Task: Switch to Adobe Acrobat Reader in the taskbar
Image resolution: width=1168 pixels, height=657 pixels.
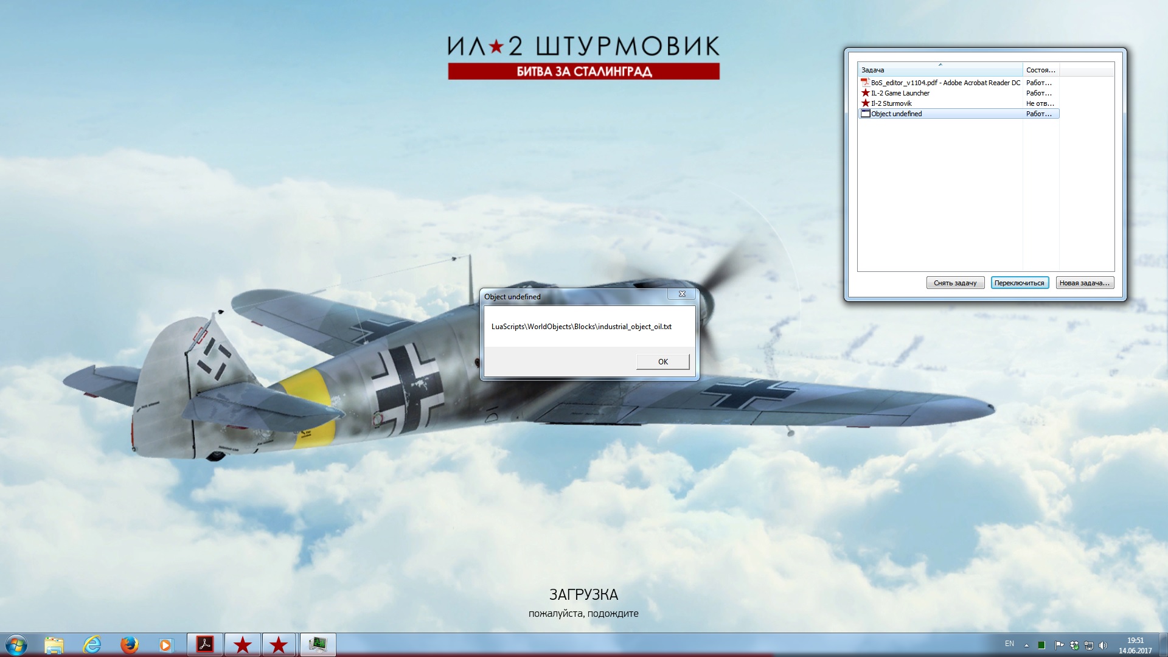Action: click(x=205, y=645)
